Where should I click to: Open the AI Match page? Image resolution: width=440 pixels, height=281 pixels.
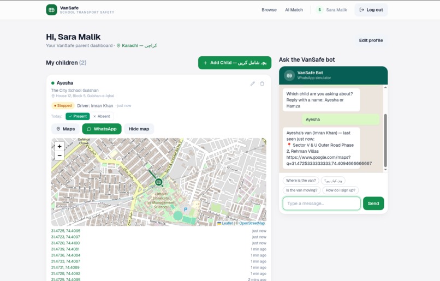click(x=294, y=10)
